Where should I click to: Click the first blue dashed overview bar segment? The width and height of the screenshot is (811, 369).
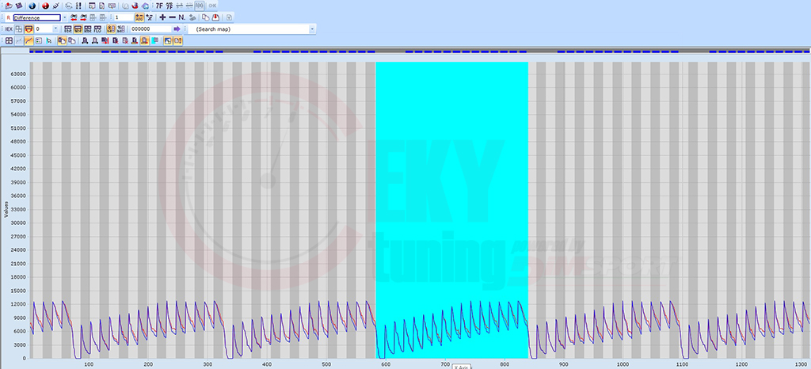pyautogui.click(x=32, y=51)
